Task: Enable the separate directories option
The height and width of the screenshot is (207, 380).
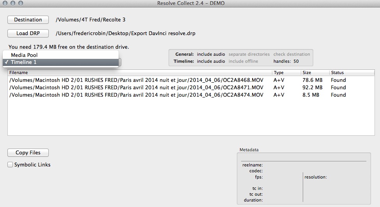Action: 249,54
